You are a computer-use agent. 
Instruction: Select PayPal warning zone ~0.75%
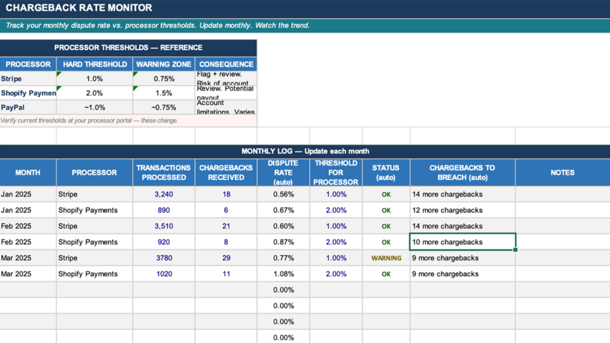pyautogui.click(x=164, y=107)
